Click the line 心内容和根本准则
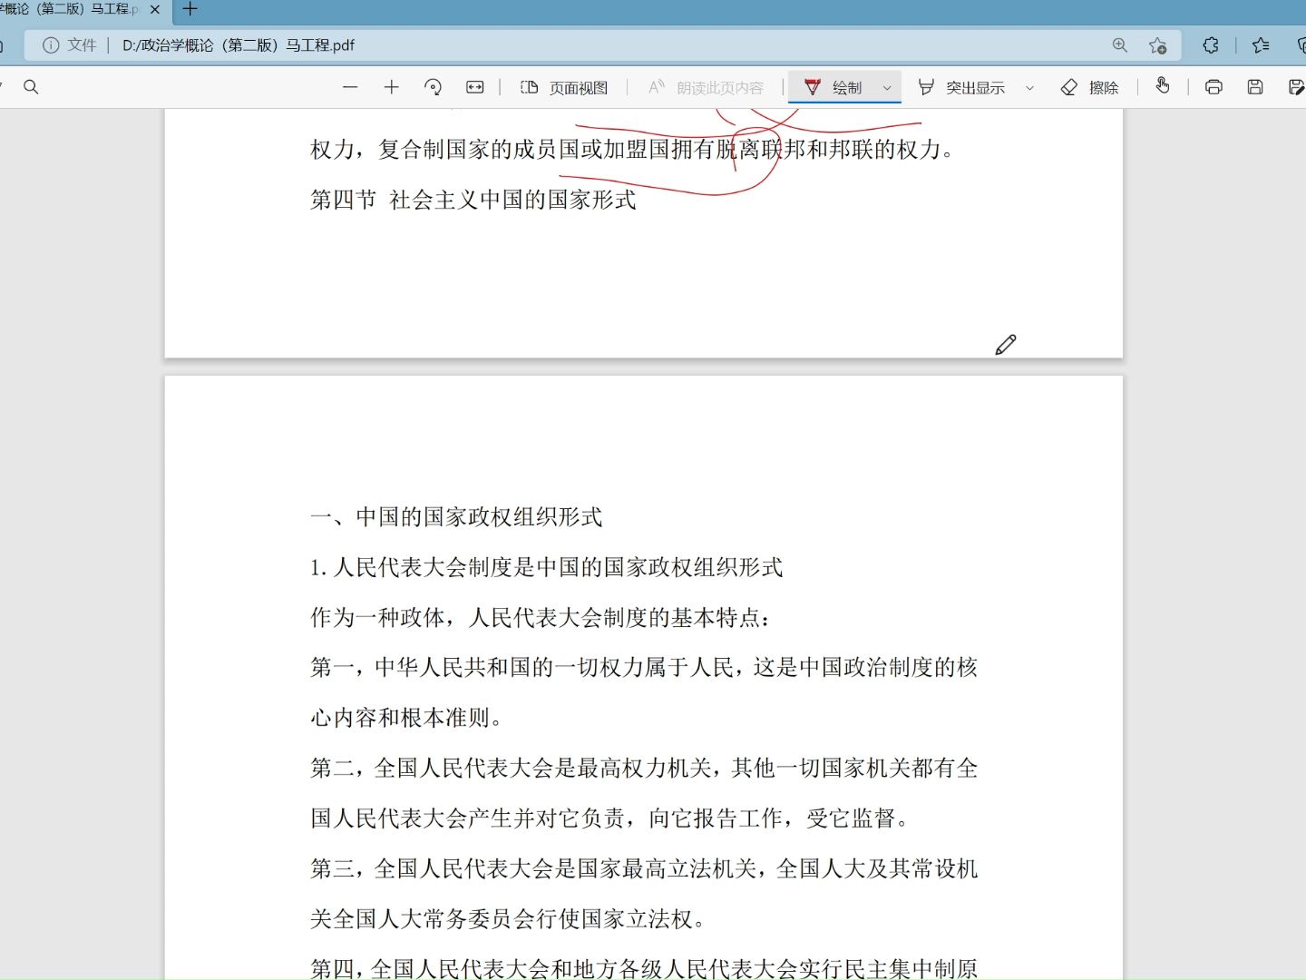The height and width of the screenshot is (980, 1306). pyautogui.click(x=406, y=718)
